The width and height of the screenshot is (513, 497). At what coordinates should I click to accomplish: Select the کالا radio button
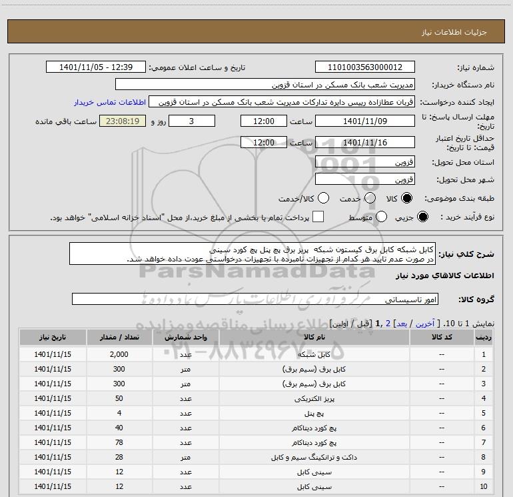coord(406,198)
